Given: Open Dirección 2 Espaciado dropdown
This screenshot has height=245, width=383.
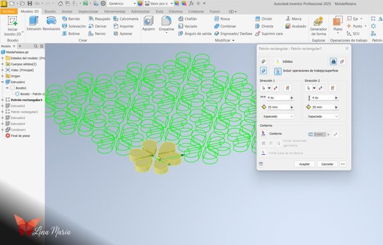Looking at the screenshot, I should 322,116.
